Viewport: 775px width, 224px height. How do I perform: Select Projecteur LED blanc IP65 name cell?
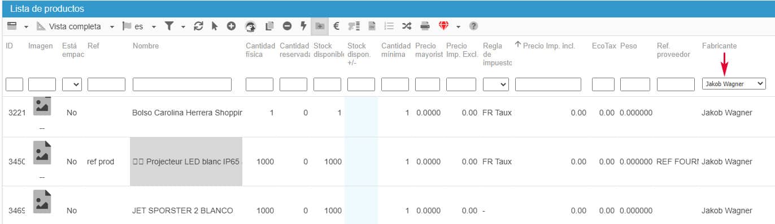pos(186,162)
